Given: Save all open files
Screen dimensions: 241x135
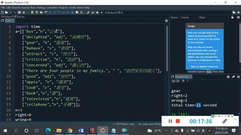Looking at the screenshot, I should tap(15, 12).
